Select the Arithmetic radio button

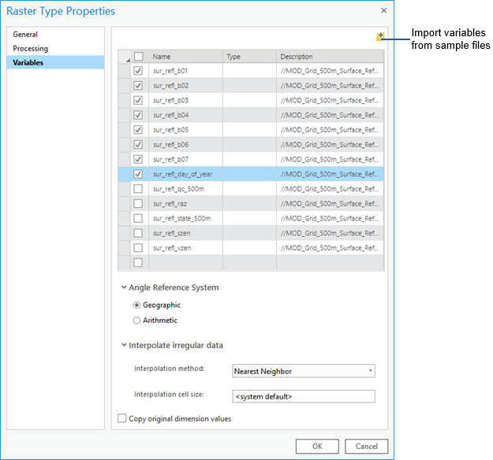(x=137, y=321)
